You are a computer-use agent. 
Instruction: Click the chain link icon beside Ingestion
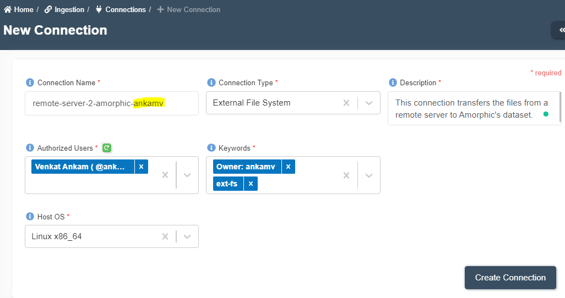tap(48, 10)
